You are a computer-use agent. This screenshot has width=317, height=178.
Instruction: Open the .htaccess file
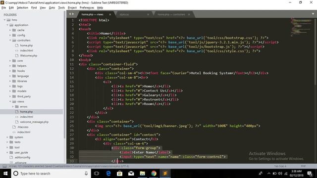(x=23, y=127)
